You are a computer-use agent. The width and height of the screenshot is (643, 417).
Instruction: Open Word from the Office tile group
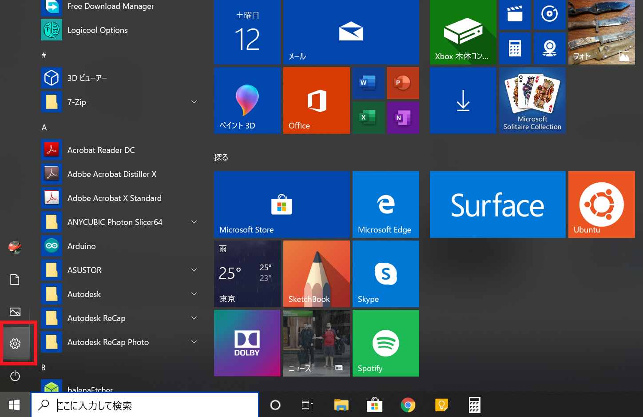pyautogui.click(x=368, y=83)
